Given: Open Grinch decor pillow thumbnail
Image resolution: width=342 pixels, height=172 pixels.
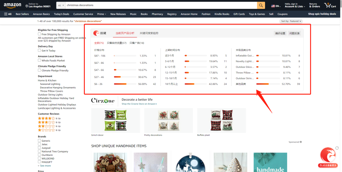Looking at the screenshot, I should pyautogui.click(x=116, y=121).
